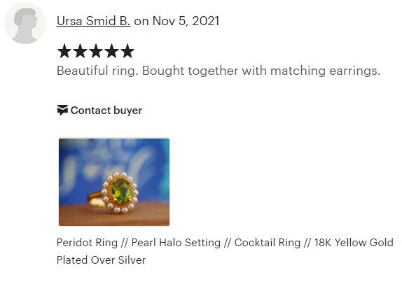
Task: Click the Beautiful ring review text
Action: 97,71
